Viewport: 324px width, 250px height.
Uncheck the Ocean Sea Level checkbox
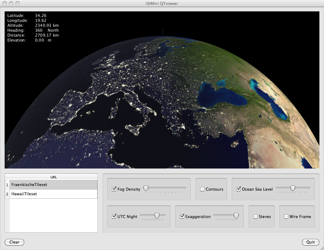click(239, 189)
